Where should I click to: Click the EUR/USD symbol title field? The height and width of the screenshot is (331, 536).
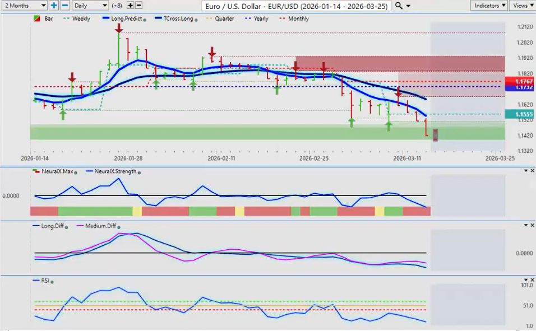point(296,6)
